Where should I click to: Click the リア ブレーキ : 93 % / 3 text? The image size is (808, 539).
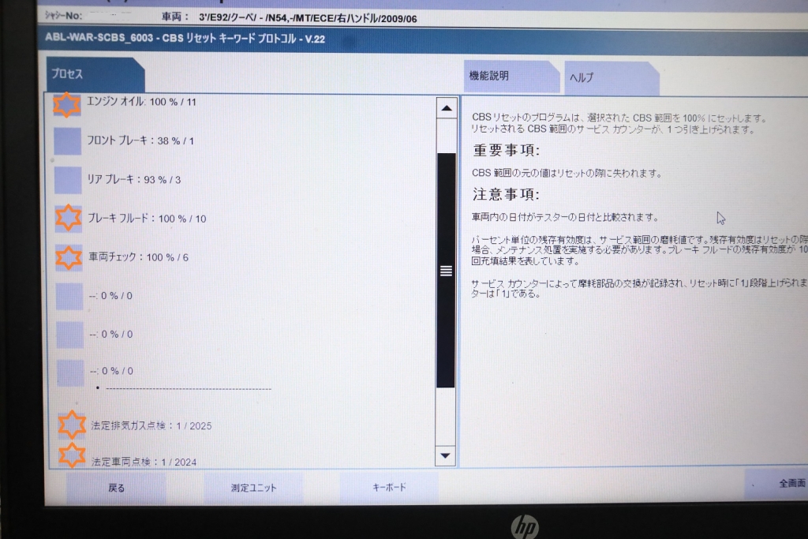pos(133,179)
